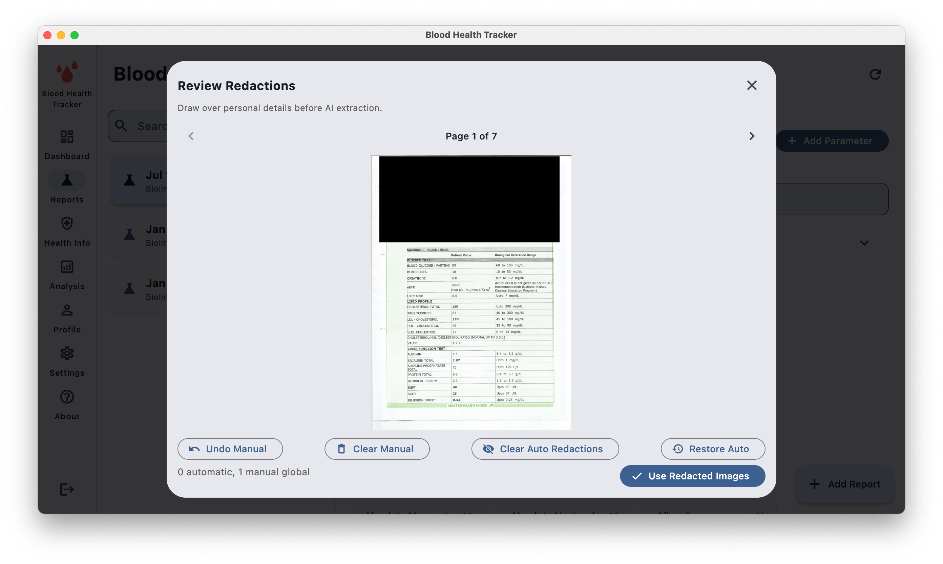Open About in the sidebar
943x564 pixels.
point(67,405)
